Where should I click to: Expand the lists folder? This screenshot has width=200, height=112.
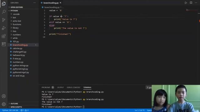pyautogui.click(x=23, y=31)
